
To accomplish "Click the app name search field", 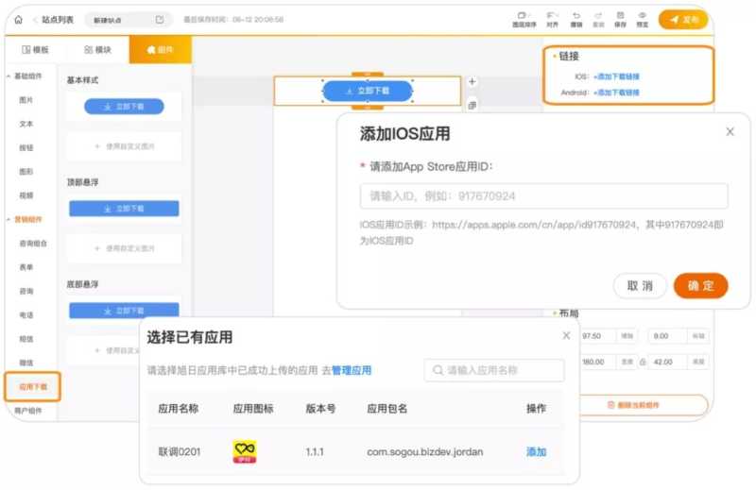I will [494, 370].
